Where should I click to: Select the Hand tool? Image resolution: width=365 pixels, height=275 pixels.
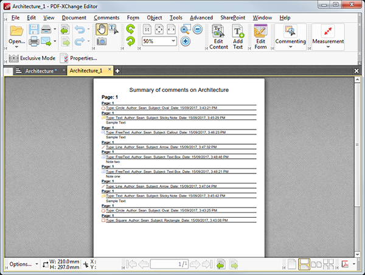pyautogui.click(x=102, y=29)
